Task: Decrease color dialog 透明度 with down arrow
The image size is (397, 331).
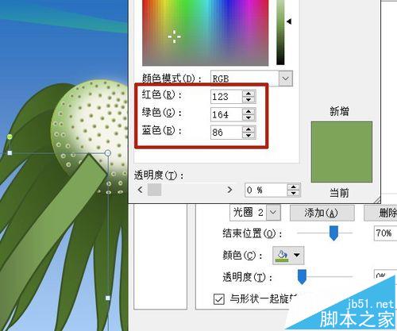Action: point(293,193)
